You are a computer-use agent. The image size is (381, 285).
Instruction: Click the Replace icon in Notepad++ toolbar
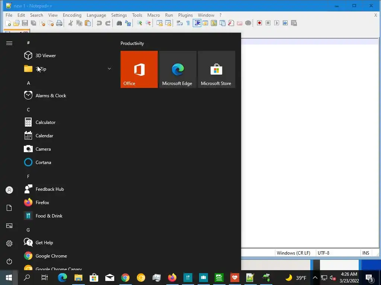pyautogui.click(x=128, y=23)
